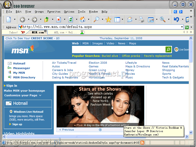Open the dropdown arrow next to Back button
The image size is (196, 147).
coord(28,20)
